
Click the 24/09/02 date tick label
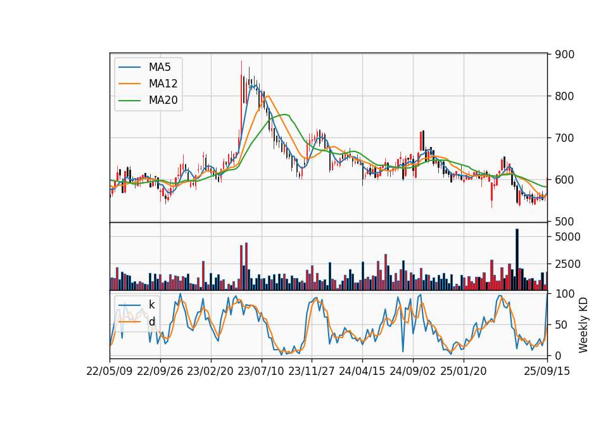click(x=412, y=371)
